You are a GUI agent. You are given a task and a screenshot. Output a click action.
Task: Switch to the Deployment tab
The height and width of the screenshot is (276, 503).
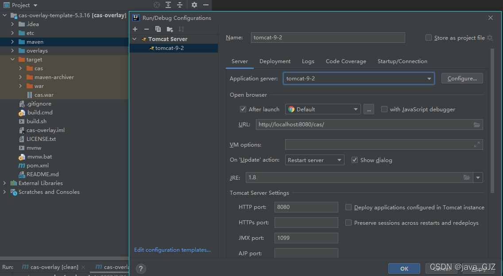click(x=275, y=61)
